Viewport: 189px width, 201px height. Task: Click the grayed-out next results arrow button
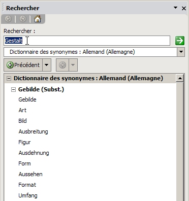pyautogui.click(x=62, y=65)
